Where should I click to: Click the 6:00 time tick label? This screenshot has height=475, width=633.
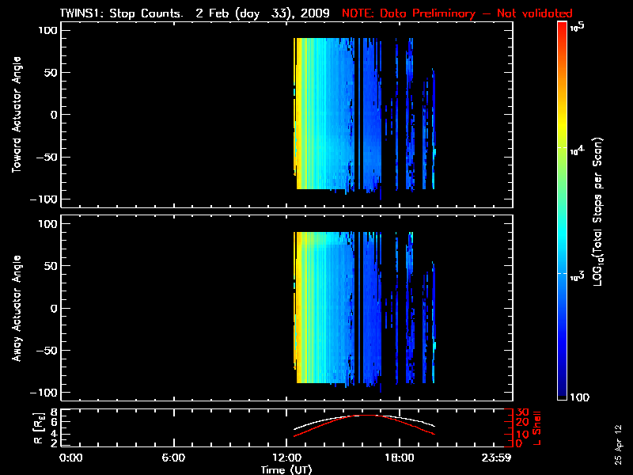173,458
